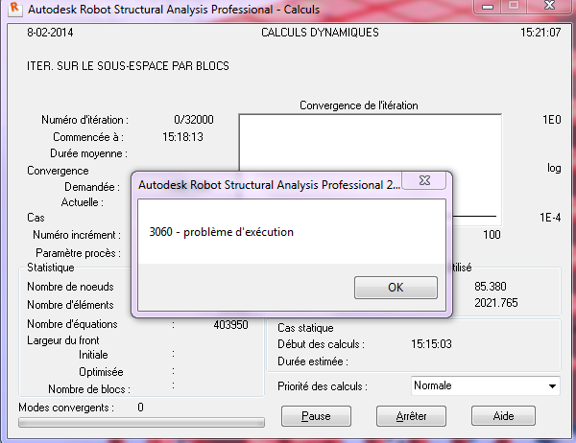Viewport: 576px width, 443px height.
Task: Click the 'Convergence de l'itération' graph title
Action: 359,105
